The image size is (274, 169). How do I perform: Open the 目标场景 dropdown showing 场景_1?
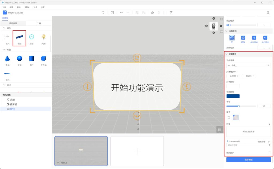click(248, 65)
